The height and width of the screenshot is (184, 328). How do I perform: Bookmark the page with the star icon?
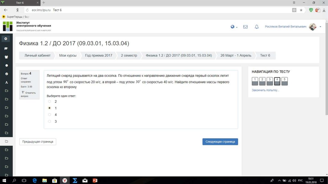point(301,10)
